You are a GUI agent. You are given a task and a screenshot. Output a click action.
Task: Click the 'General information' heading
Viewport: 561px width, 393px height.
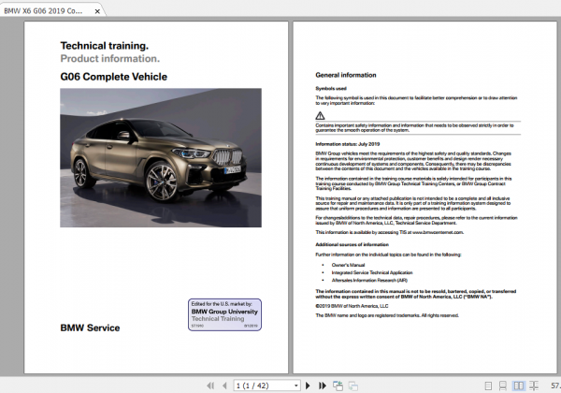click(346, 75)
